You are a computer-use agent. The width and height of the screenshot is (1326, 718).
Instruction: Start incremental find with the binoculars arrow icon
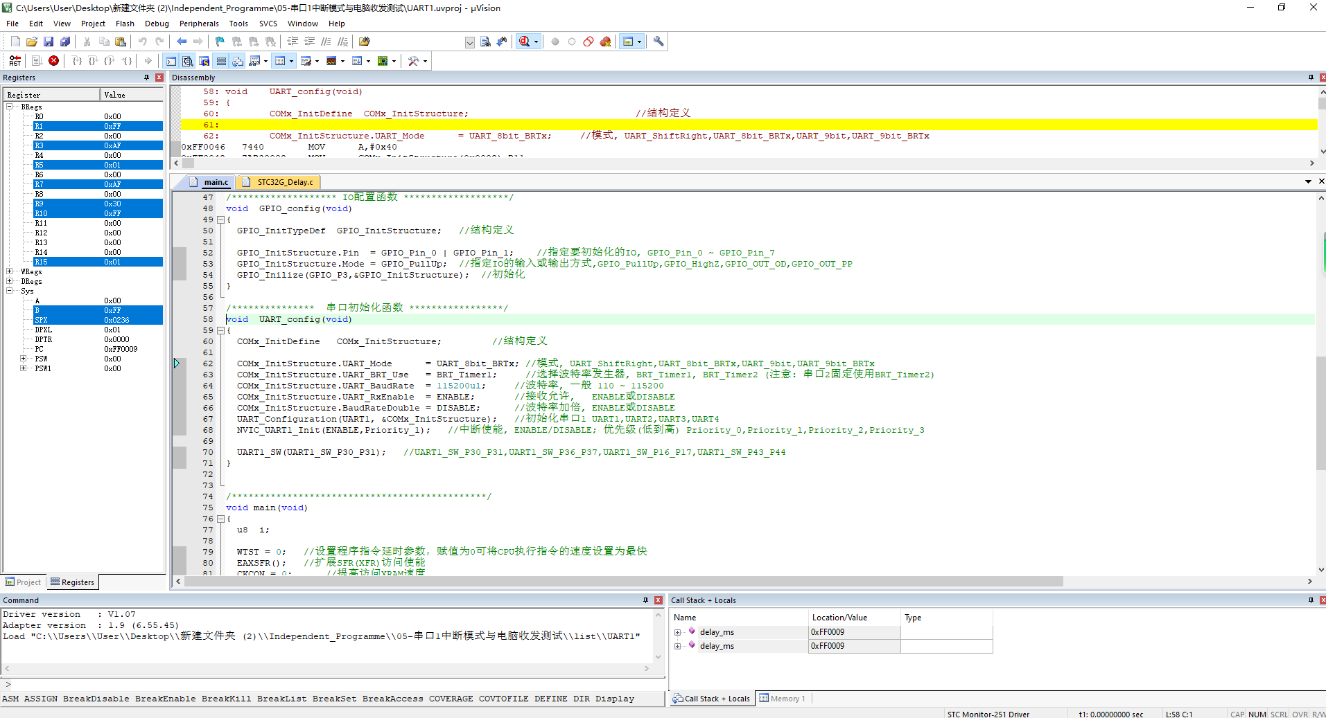click(x=502, y=42)
